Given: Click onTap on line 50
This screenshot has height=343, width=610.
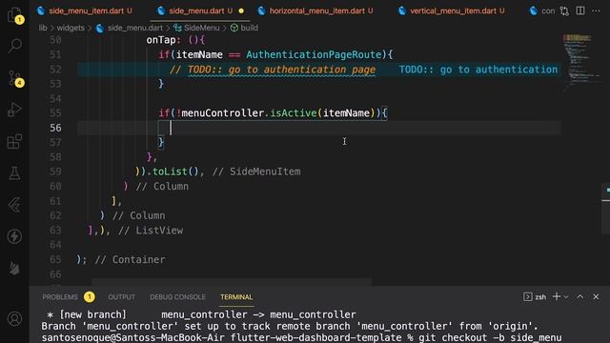Looking at the screenshot, I should coord(161,40).
